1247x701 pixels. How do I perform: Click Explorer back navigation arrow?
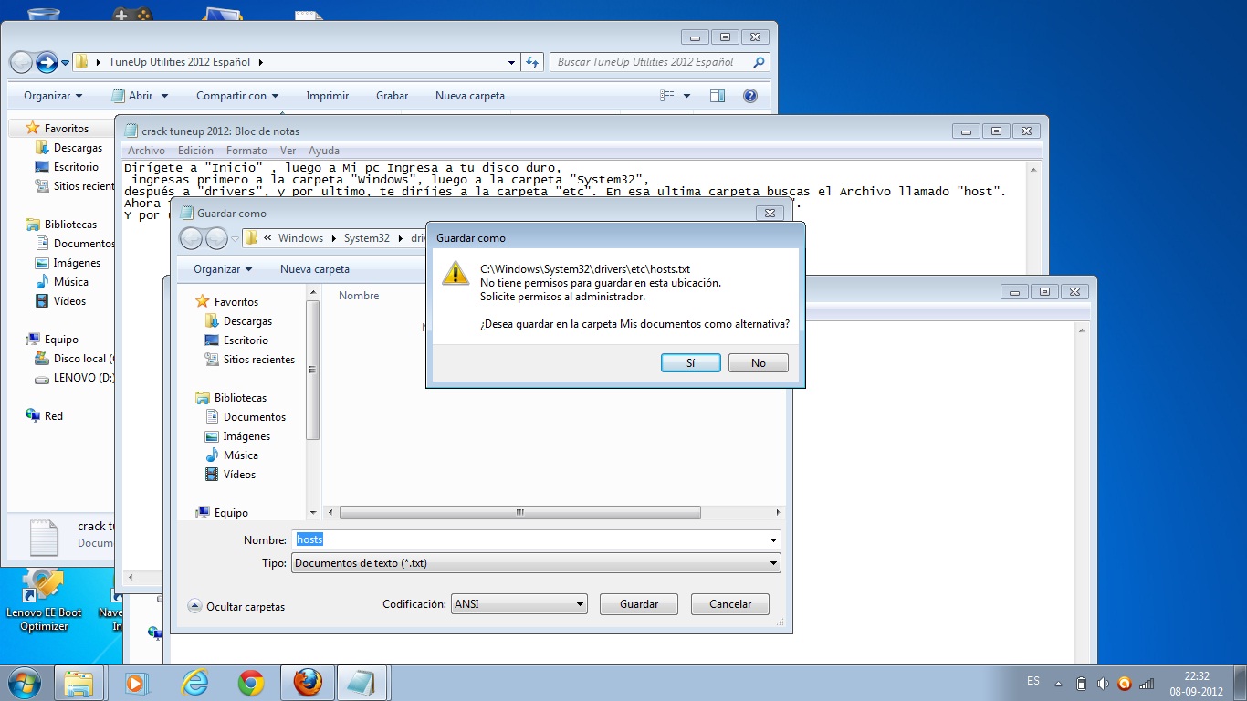21,62
